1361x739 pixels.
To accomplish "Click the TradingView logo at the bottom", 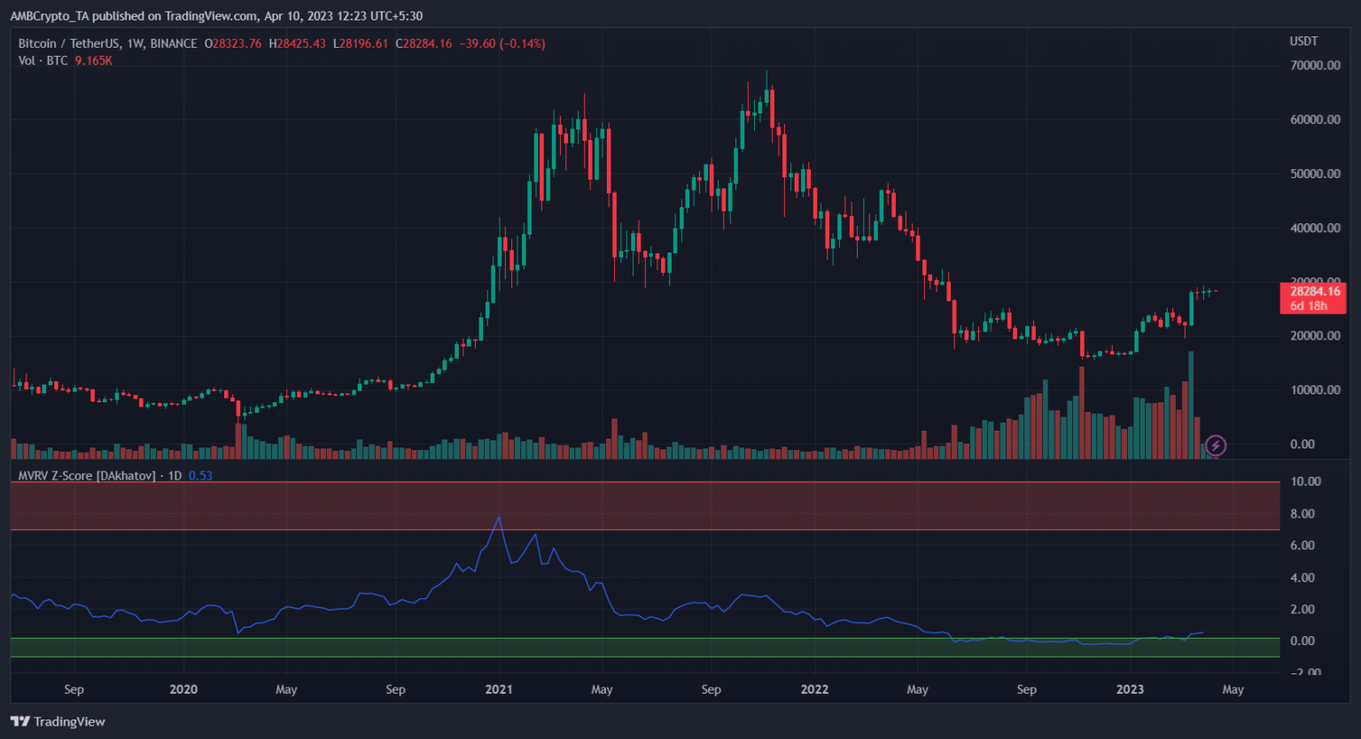I will (58, 721).
